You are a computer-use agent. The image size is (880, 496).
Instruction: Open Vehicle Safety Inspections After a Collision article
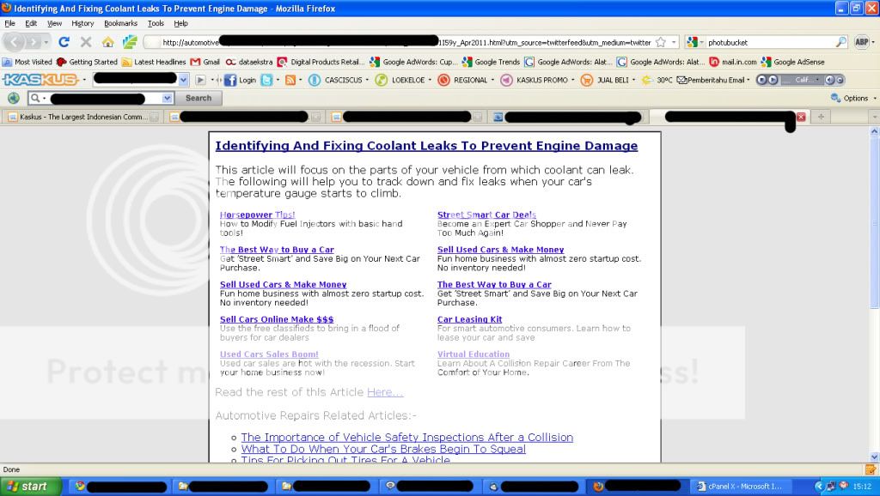click(406, 437)
